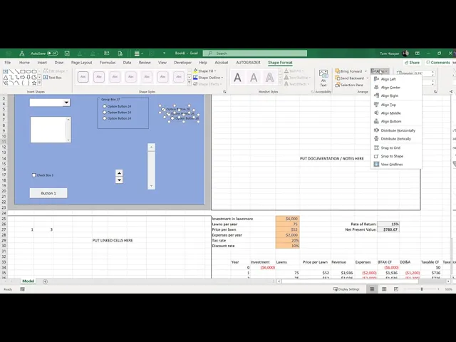The image size is (456, 342).
Task: Open the Insert tab
Action: pyautogui.click(x=42, y=63)
